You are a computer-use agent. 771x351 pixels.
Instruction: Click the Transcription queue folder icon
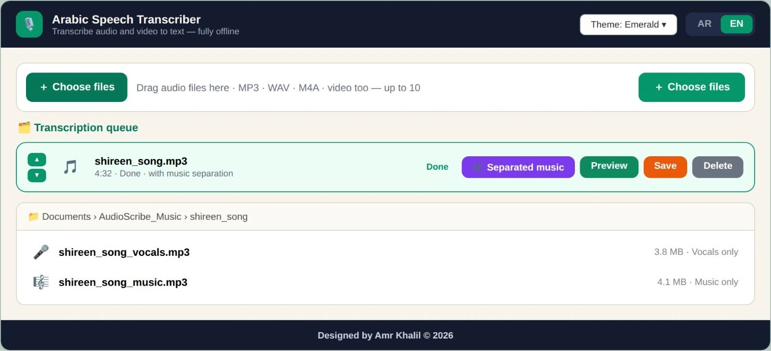24,127
